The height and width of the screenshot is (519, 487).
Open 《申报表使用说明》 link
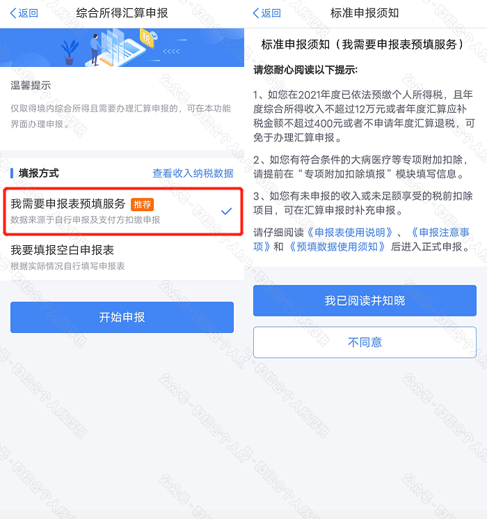tap(350, 233)
